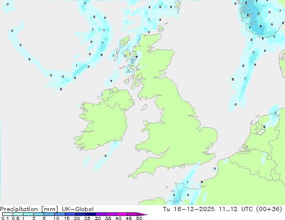Click the 40–45 mm magenta legend swatch

pos(122,214)
